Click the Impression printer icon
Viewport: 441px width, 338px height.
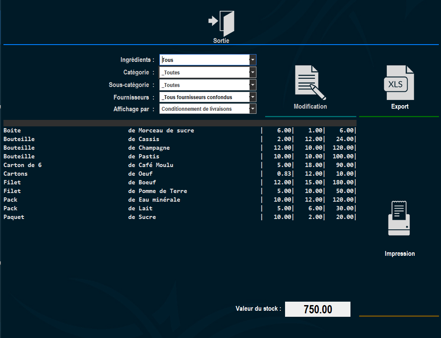399,218
